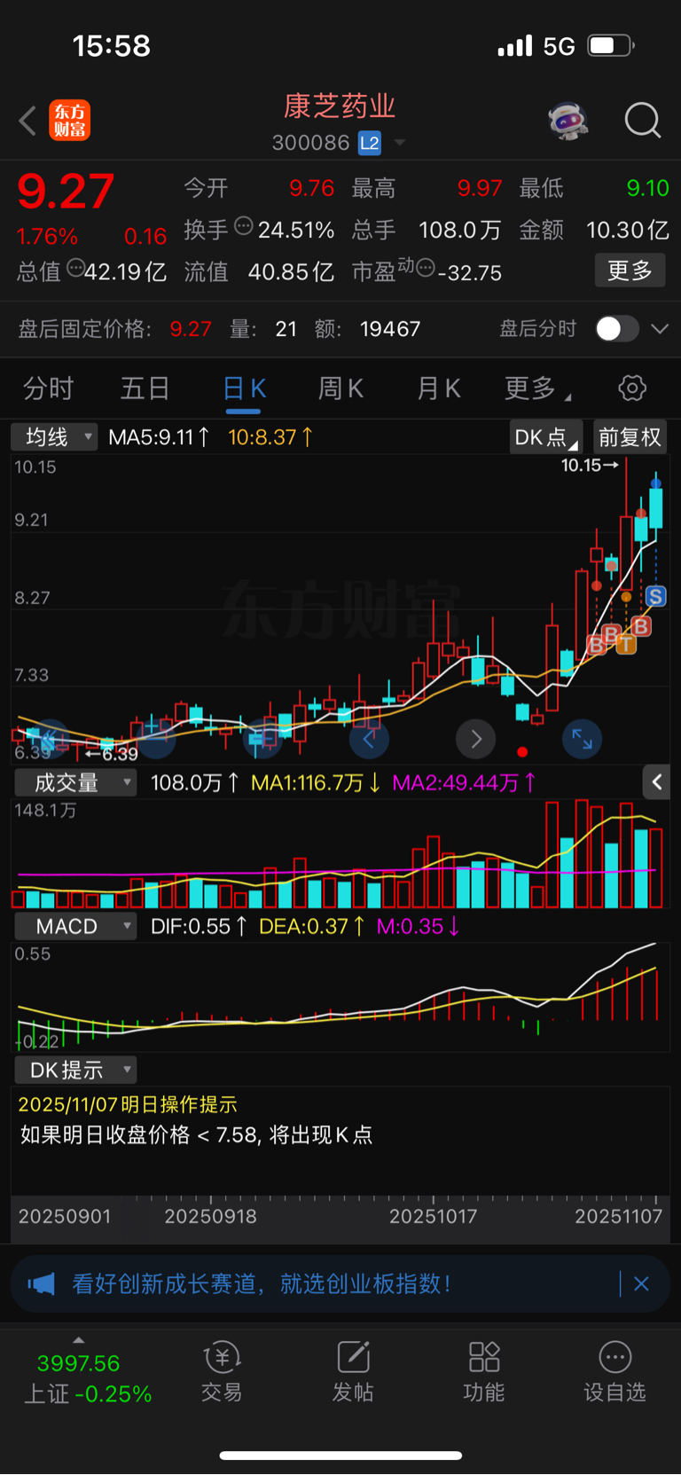Tap the search magnifier icon
Image resolution: width=681 pixels, height=1475 pixels.
coord(643,121)
